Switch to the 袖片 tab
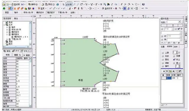The height and width of the screenshot is (111, 189). 16,12
